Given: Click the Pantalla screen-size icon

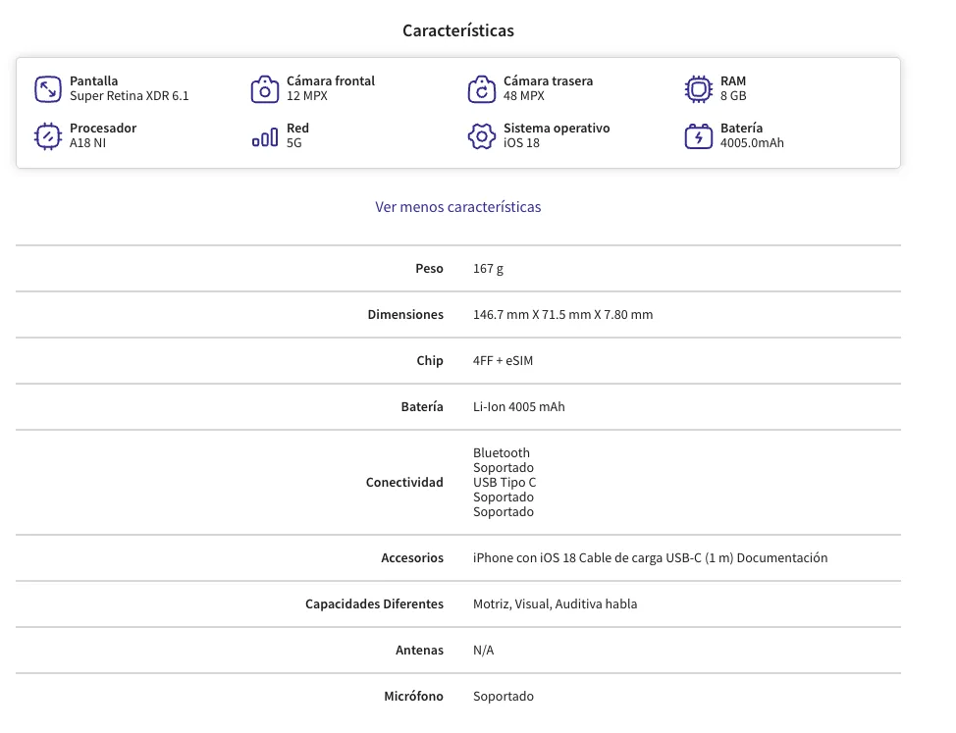Looking at the screenshot, I should pyautogui.click(x=47, y=89).
